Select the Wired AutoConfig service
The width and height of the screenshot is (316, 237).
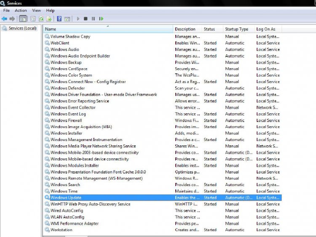coord(163,210)
